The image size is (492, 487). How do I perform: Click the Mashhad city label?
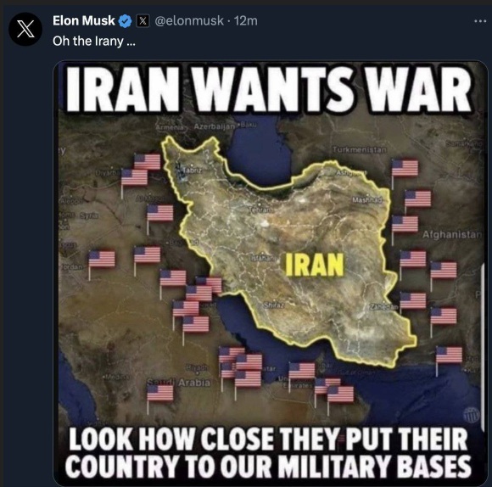click(x=367, y=199)
